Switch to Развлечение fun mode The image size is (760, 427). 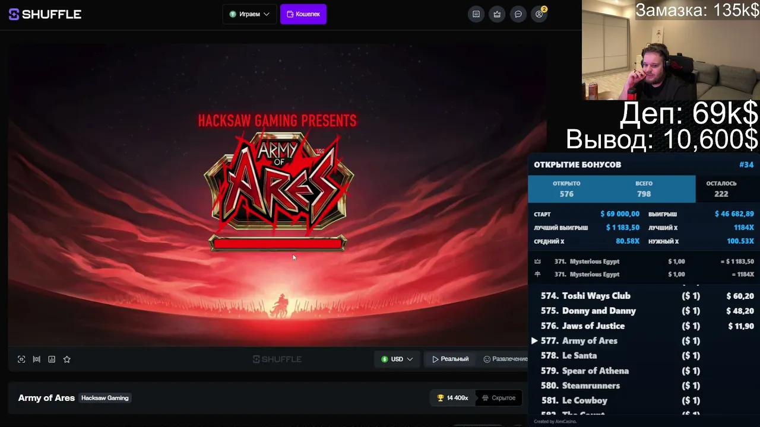pyautogui.click(x=505, y=359)
